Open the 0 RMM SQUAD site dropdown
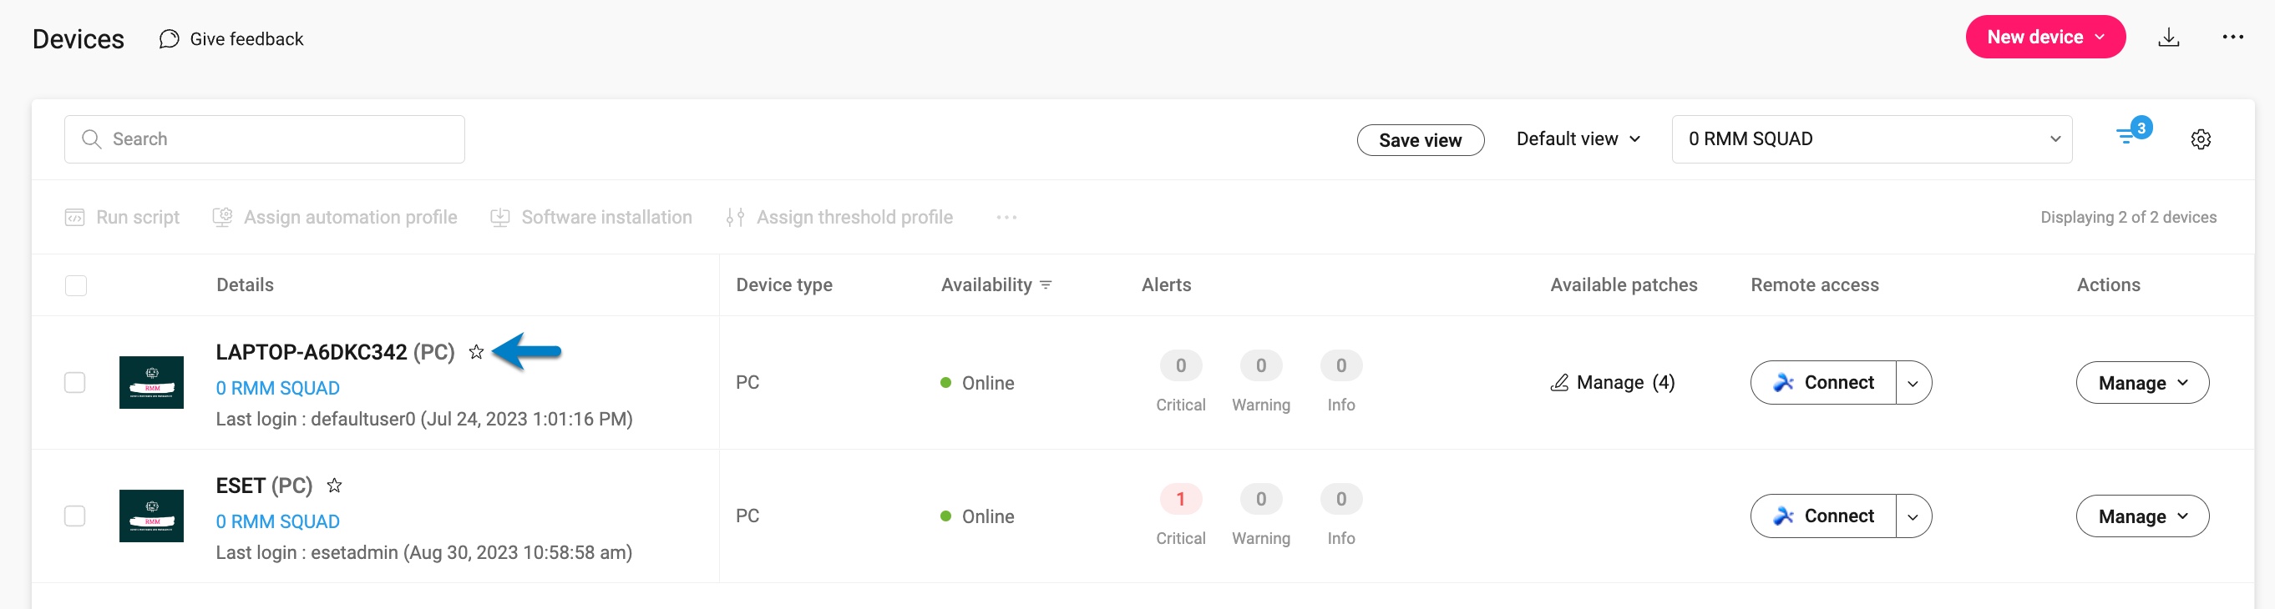2275x609 pixels. [x=1871, y=139]
